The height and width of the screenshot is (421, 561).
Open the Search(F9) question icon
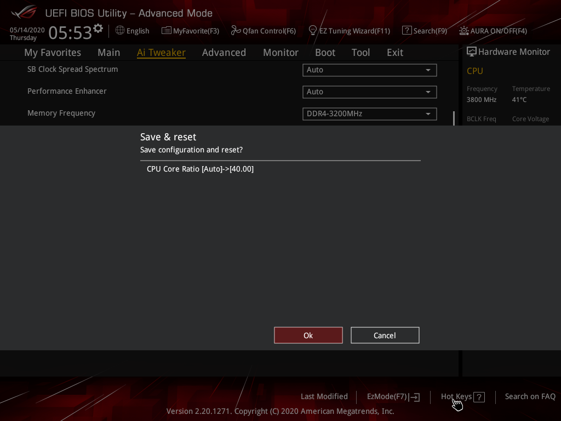[x=407, y=31]
